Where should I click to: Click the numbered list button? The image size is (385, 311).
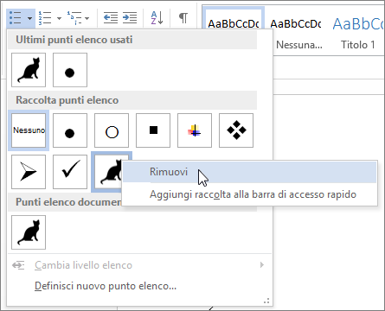[45, 18]
